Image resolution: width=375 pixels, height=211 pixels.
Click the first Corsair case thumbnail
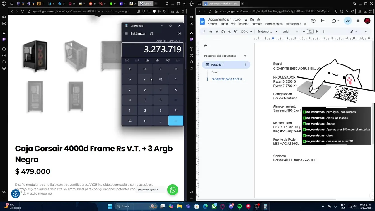[35, 56]
